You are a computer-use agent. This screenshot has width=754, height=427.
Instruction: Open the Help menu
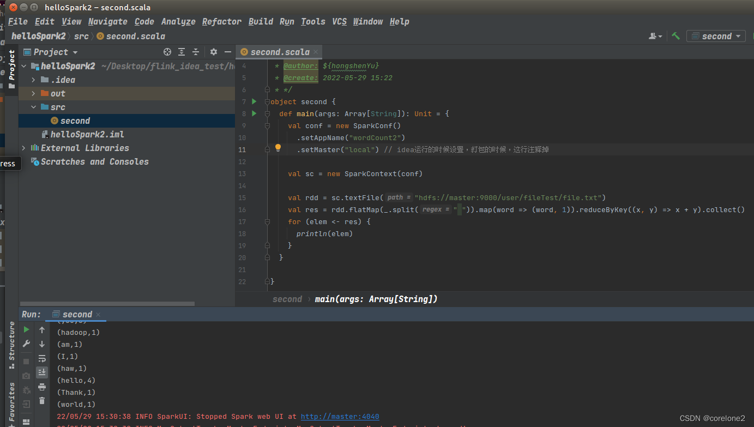coord(399,21)
